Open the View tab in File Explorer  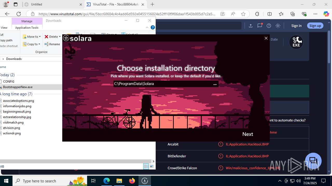[4, 28]
